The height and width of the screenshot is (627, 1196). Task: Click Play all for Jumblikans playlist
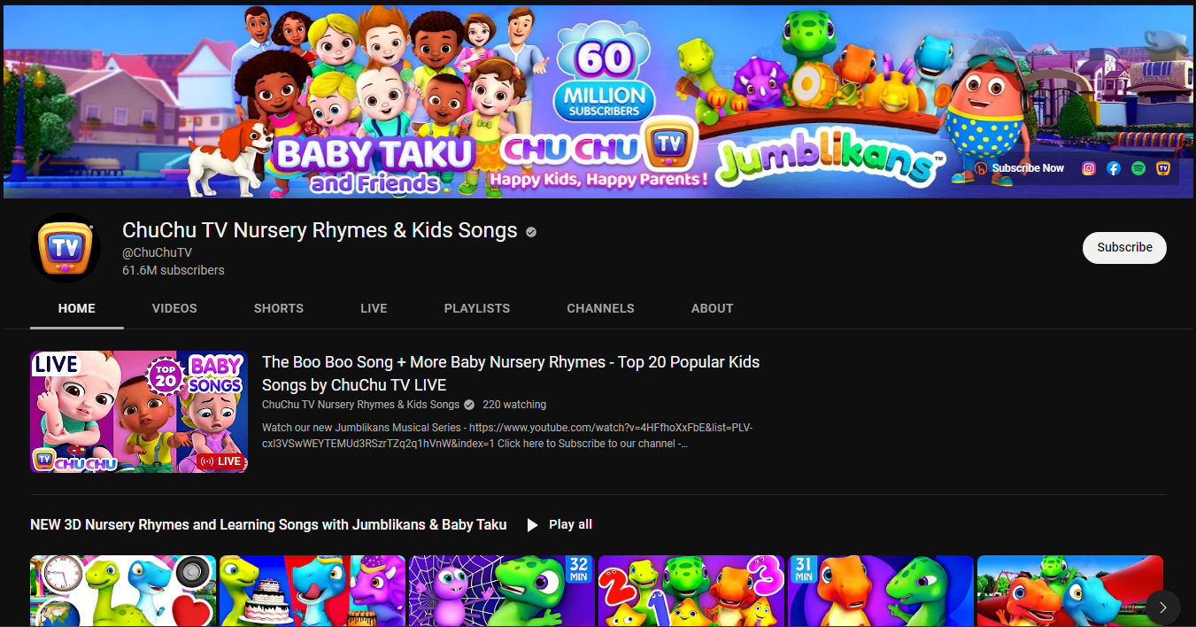[x=559, y=525]
